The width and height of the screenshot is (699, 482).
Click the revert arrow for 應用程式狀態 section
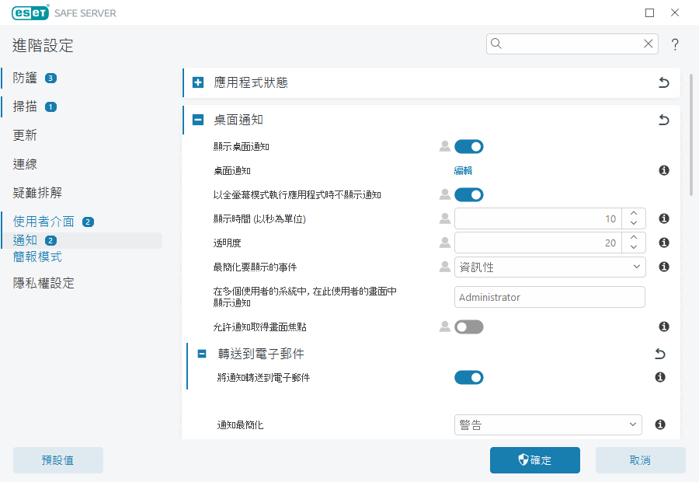pos(663,82)
